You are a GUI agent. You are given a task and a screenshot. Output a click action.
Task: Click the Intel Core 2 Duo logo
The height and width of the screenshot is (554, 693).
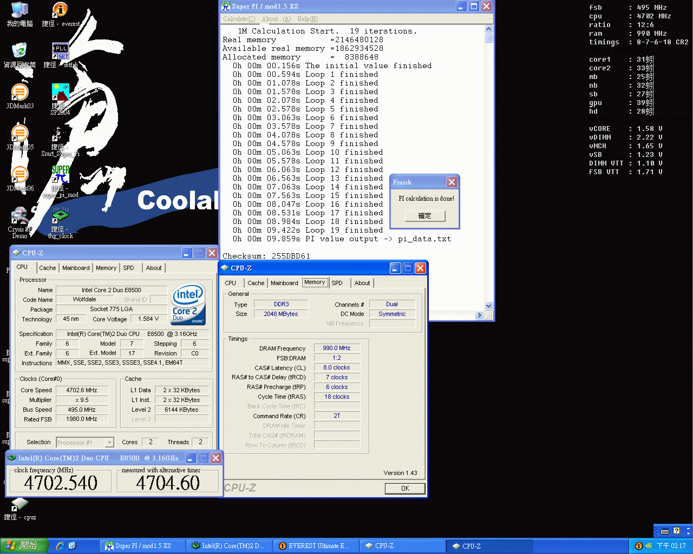(188, 304)
